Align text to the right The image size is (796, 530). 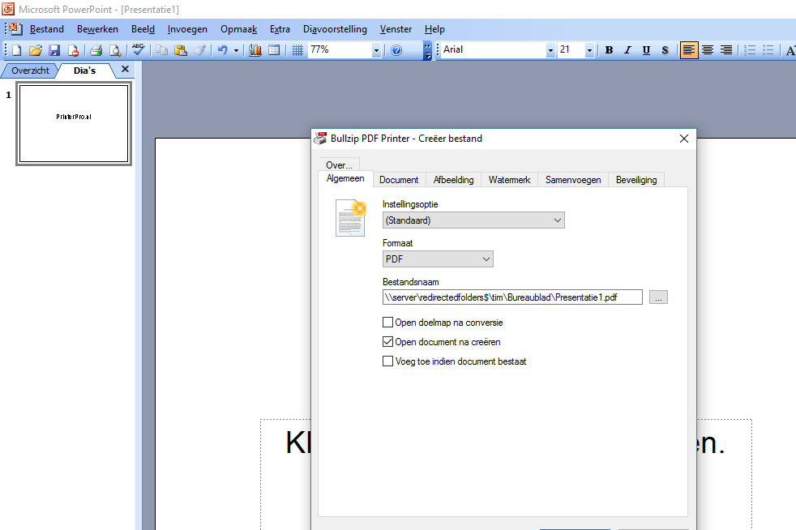point(726,49)
